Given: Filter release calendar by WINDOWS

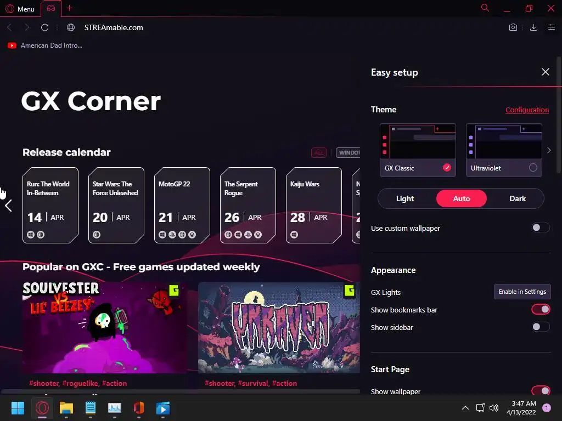Looking at the screenshot, I should (x=348, y=152).
